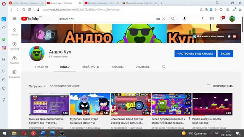This screenshot has height=137, width=244.
Task: Open the YouTube hamburger guide menu
Action: coord(14,19)
